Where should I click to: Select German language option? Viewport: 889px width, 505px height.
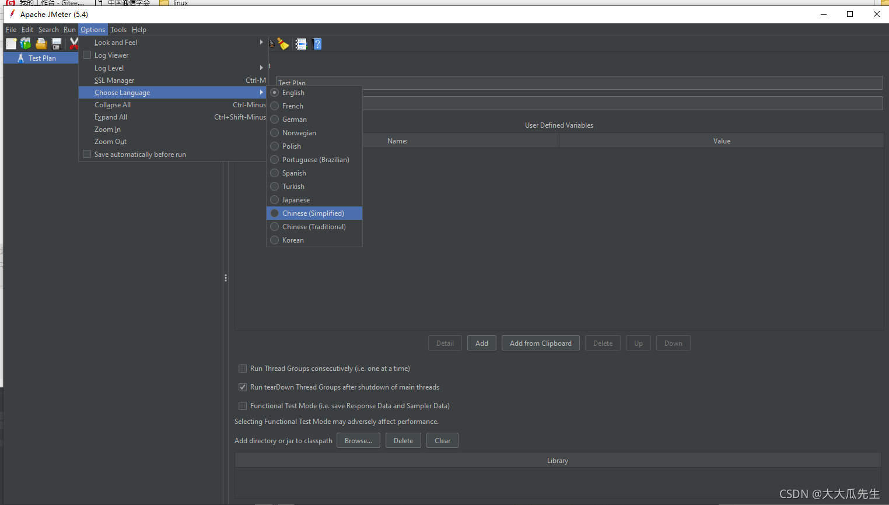click(314, 120)
